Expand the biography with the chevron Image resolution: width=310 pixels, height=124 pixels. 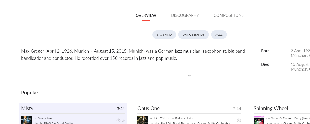[189, 76]
